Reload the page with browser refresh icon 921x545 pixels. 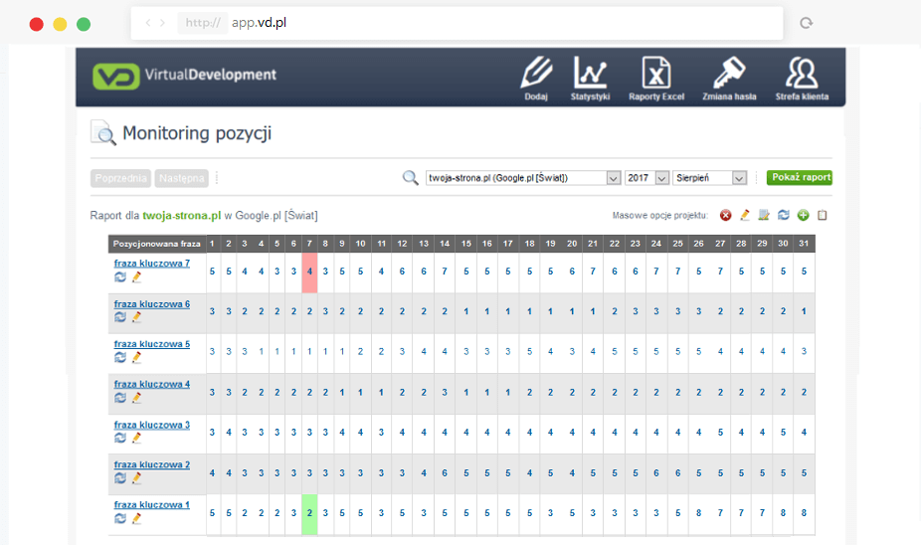tap(807, 23)
